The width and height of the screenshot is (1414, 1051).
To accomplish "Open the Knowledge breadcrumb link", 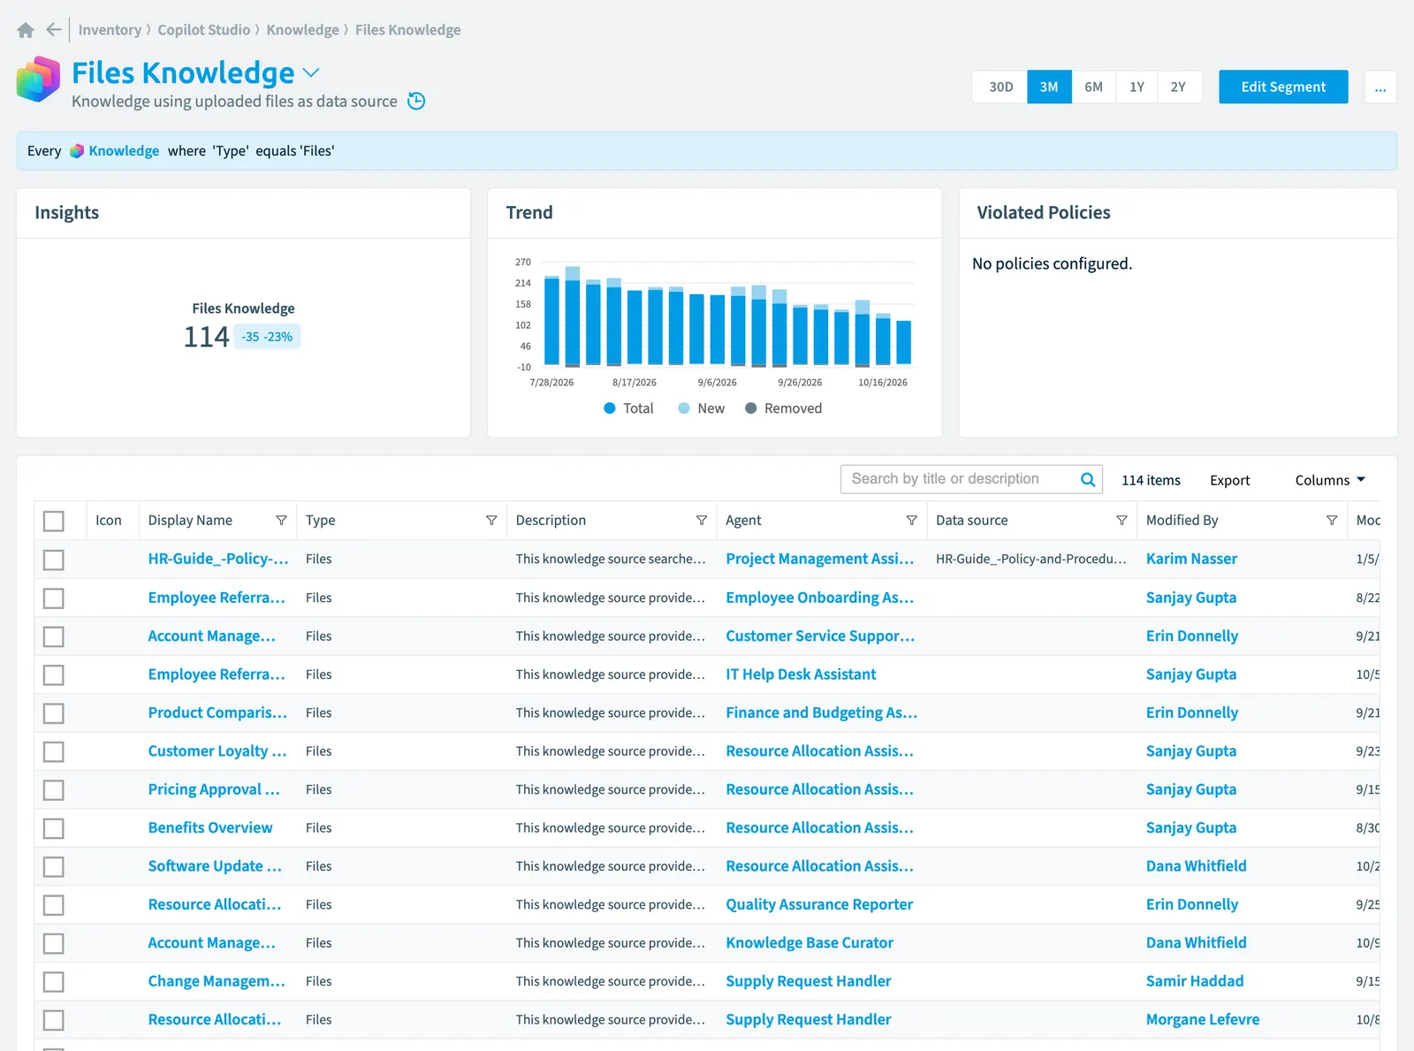I will point(303,30).
